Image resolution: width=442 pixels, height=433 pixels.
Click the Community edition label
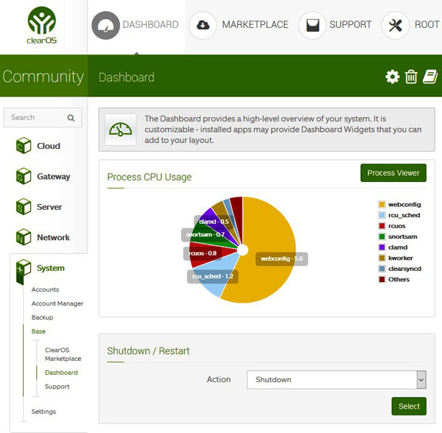(43, 77)
